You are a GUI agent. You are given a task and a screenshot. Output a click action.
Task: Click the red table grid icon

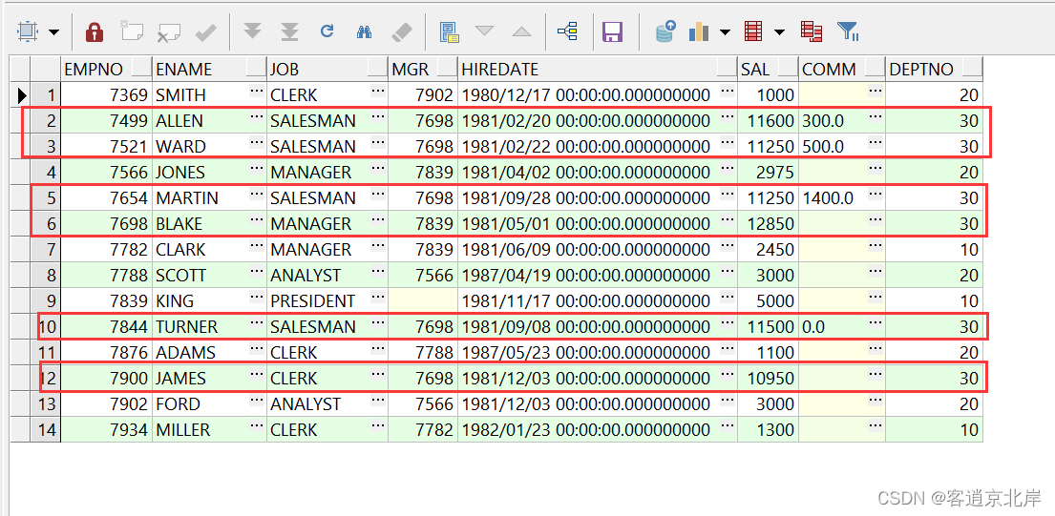coord(753,31)
